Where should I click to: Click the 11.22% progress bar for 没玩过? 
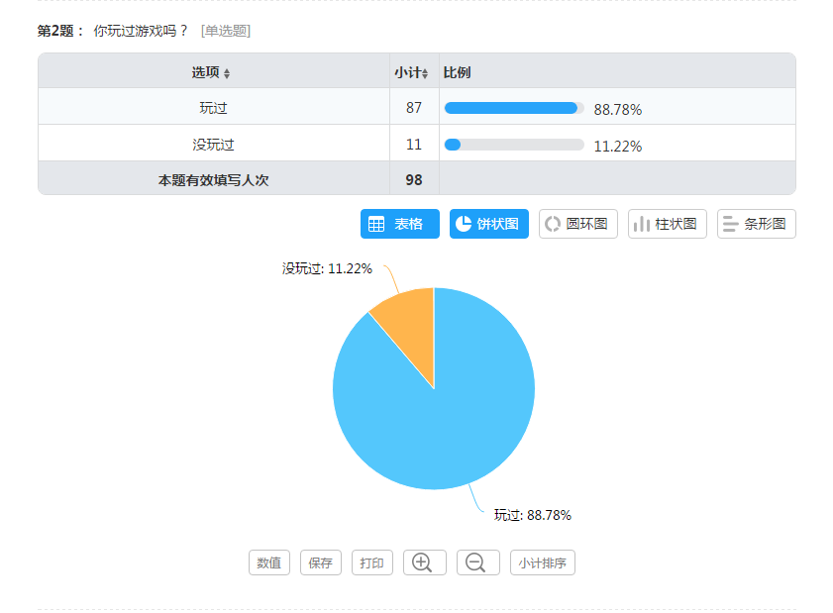514,145
